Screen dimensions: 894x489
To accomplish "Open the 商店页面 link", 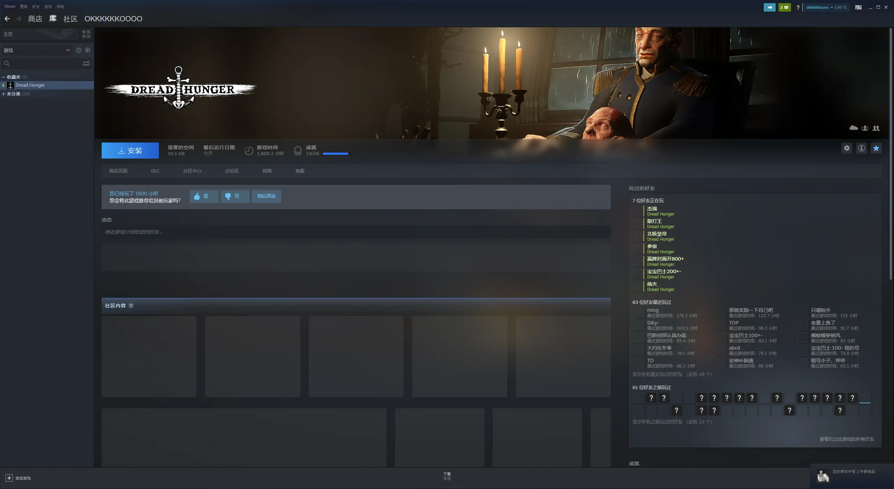I will [118, 171].
